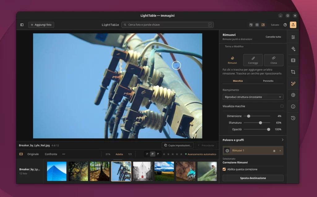Click the orange share/export icon
This screenshot has width=317, height=197.
(x=293, y=25)
